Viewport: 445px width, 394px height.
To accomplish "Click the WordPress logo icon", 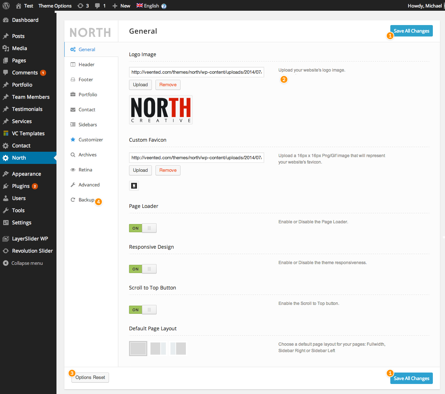I will coord(6,6).
